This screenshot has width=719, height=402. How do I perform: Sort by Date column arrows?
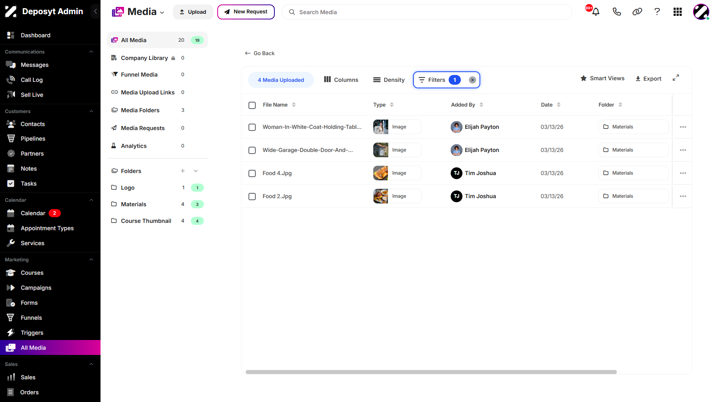(x=559, y=105)
